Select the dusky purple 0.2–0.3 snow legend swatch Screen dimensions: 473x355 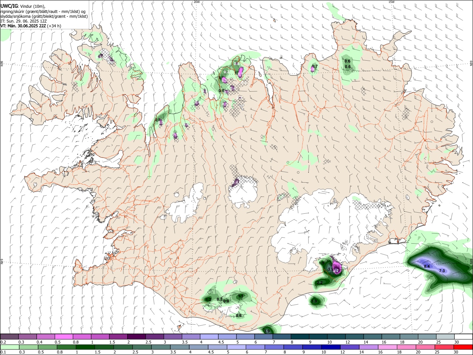[10, 337]
